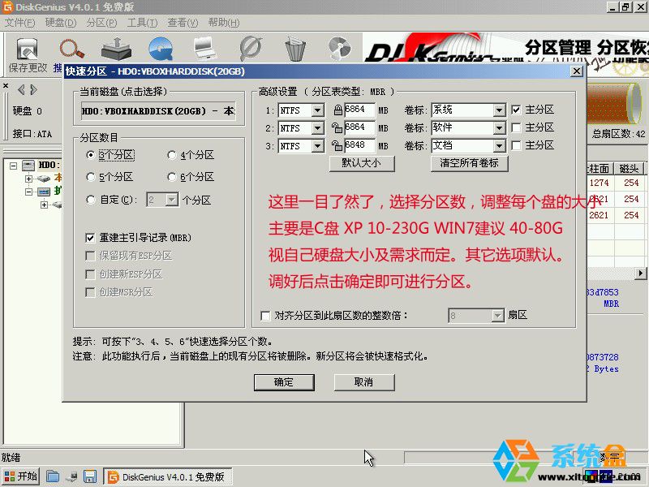Close the Quick Partition dialog
This screenshot has width=649, height=487.
[x=577, y=71]
